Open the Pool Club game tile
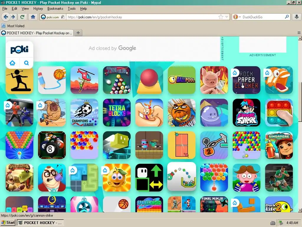Image resolution: width=302 pixels, height=227 pixels. pos(117,80)
